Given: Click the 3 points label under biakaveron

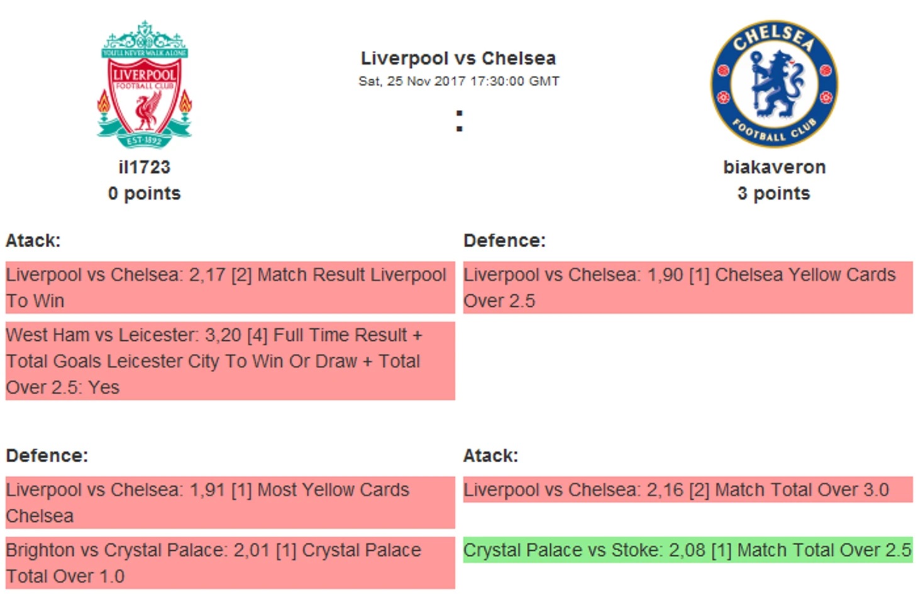Looking at the screenshot, I should pos(774,194).
